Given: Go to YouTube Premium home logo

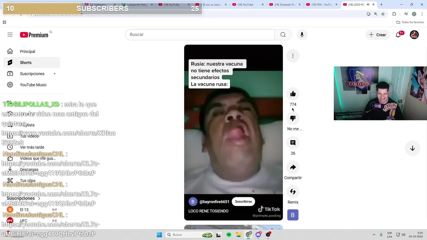Looking at the screenshot, I should point(34,35).
